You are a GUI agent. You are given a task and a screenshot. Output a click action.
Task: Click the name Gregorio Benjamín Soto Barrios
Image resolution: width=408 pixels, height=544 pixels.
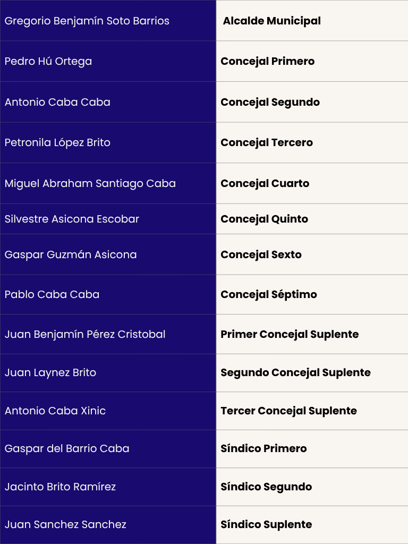pyautogui.click(x=87, y=21)
